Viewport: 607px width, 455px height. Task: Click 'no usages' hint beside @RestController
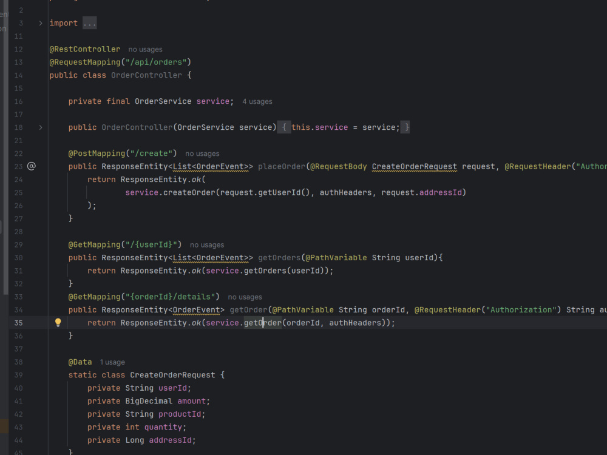[x=145, y=50]
